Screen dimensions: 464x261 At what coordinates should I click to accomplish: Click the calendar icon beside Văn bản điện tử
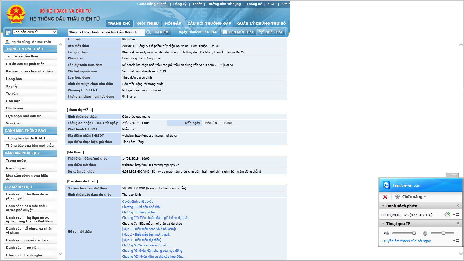click(8, 32)
